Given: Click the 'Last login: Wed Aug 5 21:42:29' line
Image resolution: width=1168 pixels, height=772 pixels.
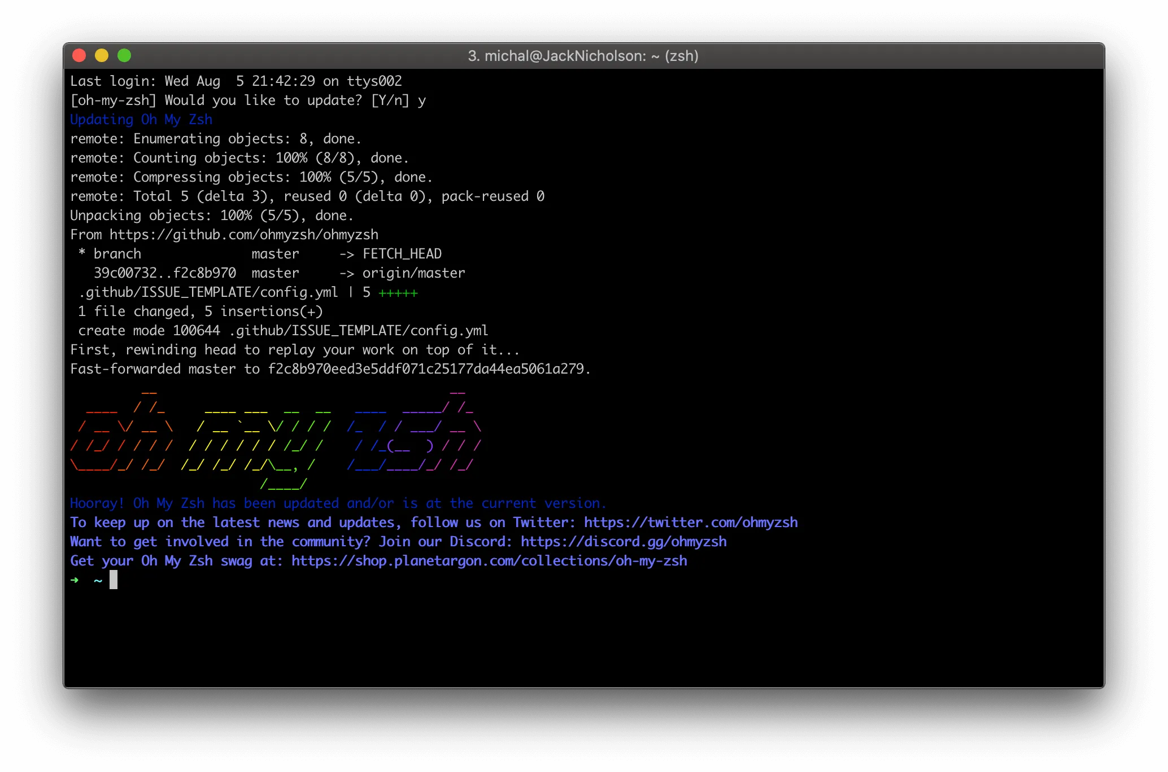Looking at the screenshot, I should [236, 81].
